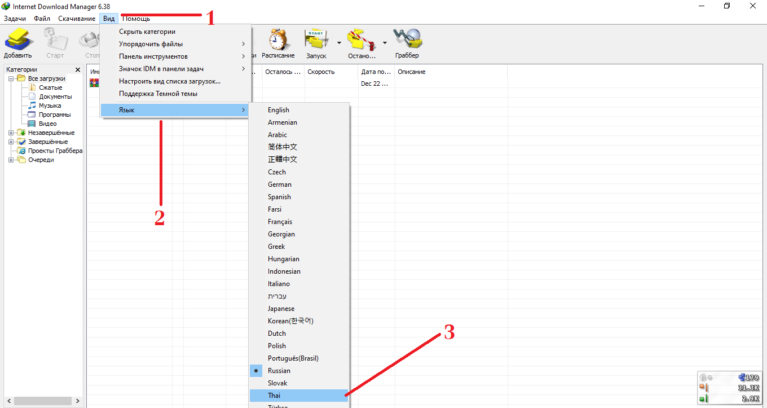Click the Расписание clock icon
The height and width of the screenshot is (408, 767).
click(x=278, y=40)
